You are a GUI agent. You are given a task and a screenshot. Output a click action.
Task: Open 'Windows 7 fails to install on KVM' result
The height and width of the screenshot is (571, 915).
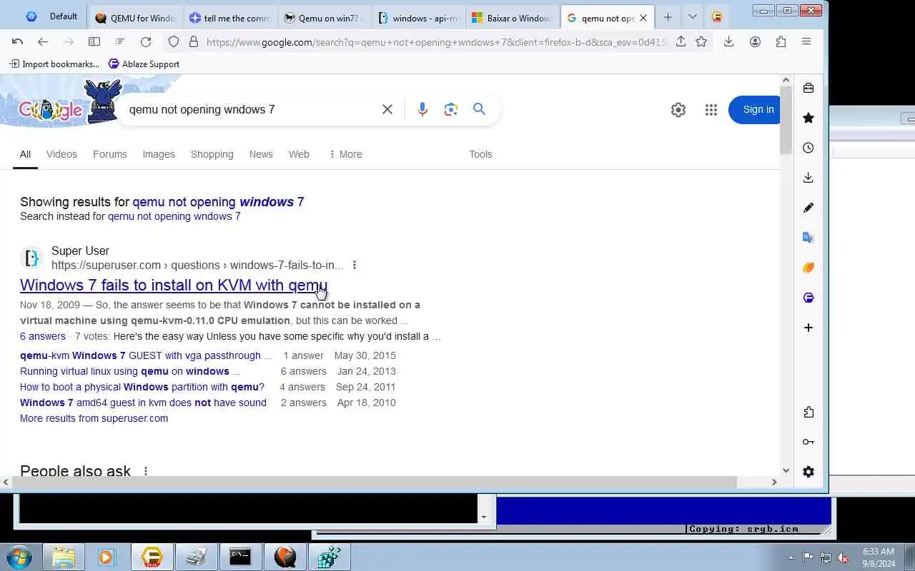(x=174, y=285)
